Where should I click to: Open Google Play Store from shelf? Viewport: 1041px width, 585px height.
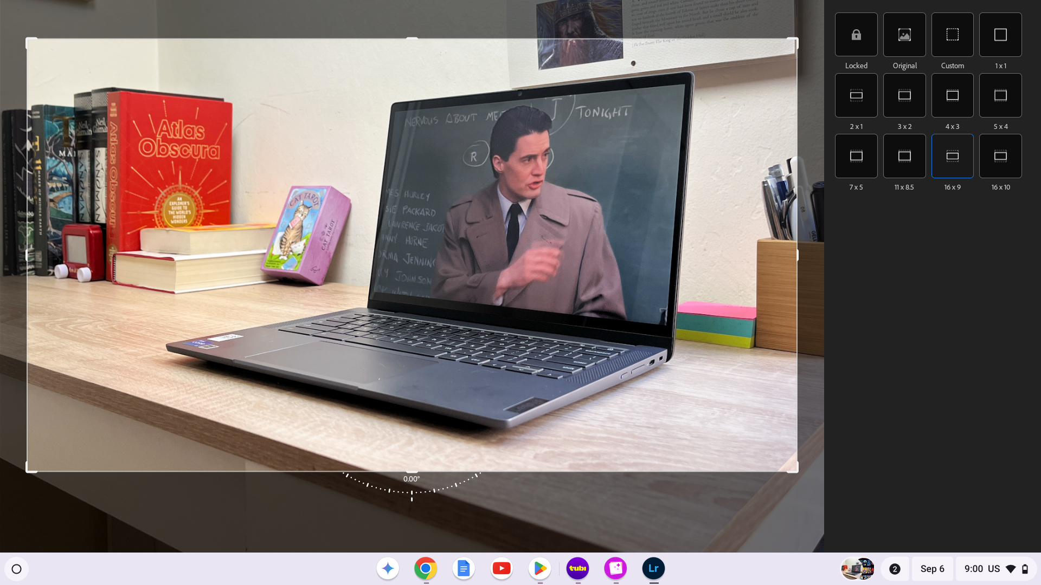pos(539,568)
